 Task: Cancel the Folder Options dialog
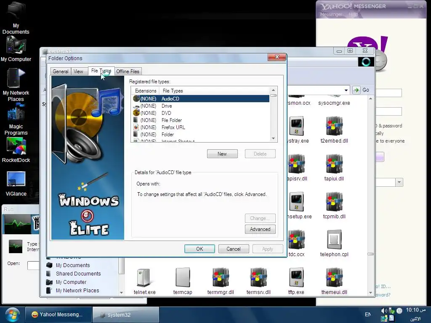click(x=233, y=249)
